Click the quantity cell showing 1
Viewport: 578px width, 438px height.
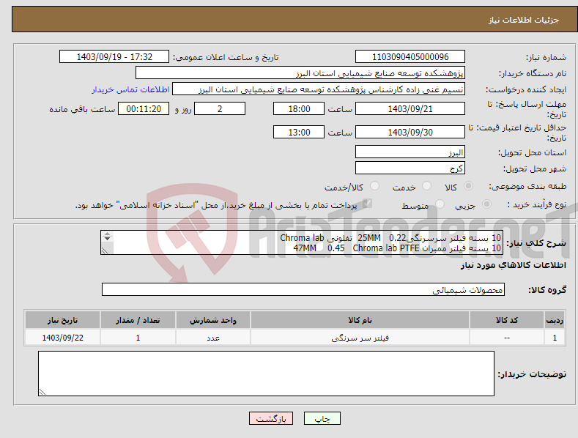pyautogui.click(x=138, y=338)
